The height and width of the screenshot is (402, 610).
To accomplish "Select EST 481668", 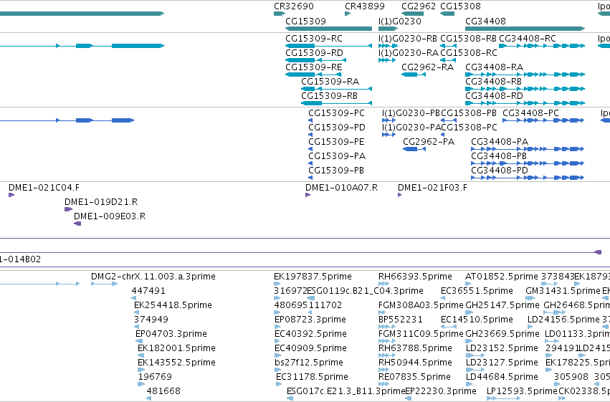I will pos(148,399).
